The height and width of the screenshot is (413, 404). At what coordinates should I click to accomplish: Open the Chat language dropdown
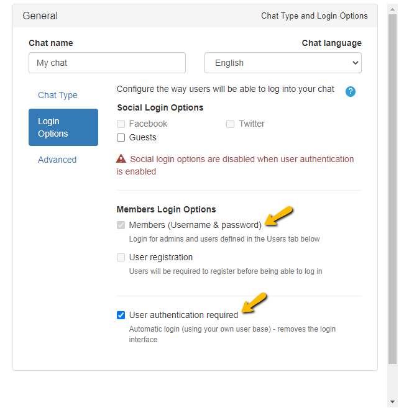tap(283, 63)
